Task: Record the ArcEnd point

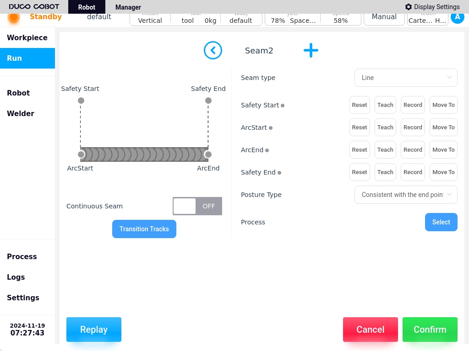Action: 413,149
